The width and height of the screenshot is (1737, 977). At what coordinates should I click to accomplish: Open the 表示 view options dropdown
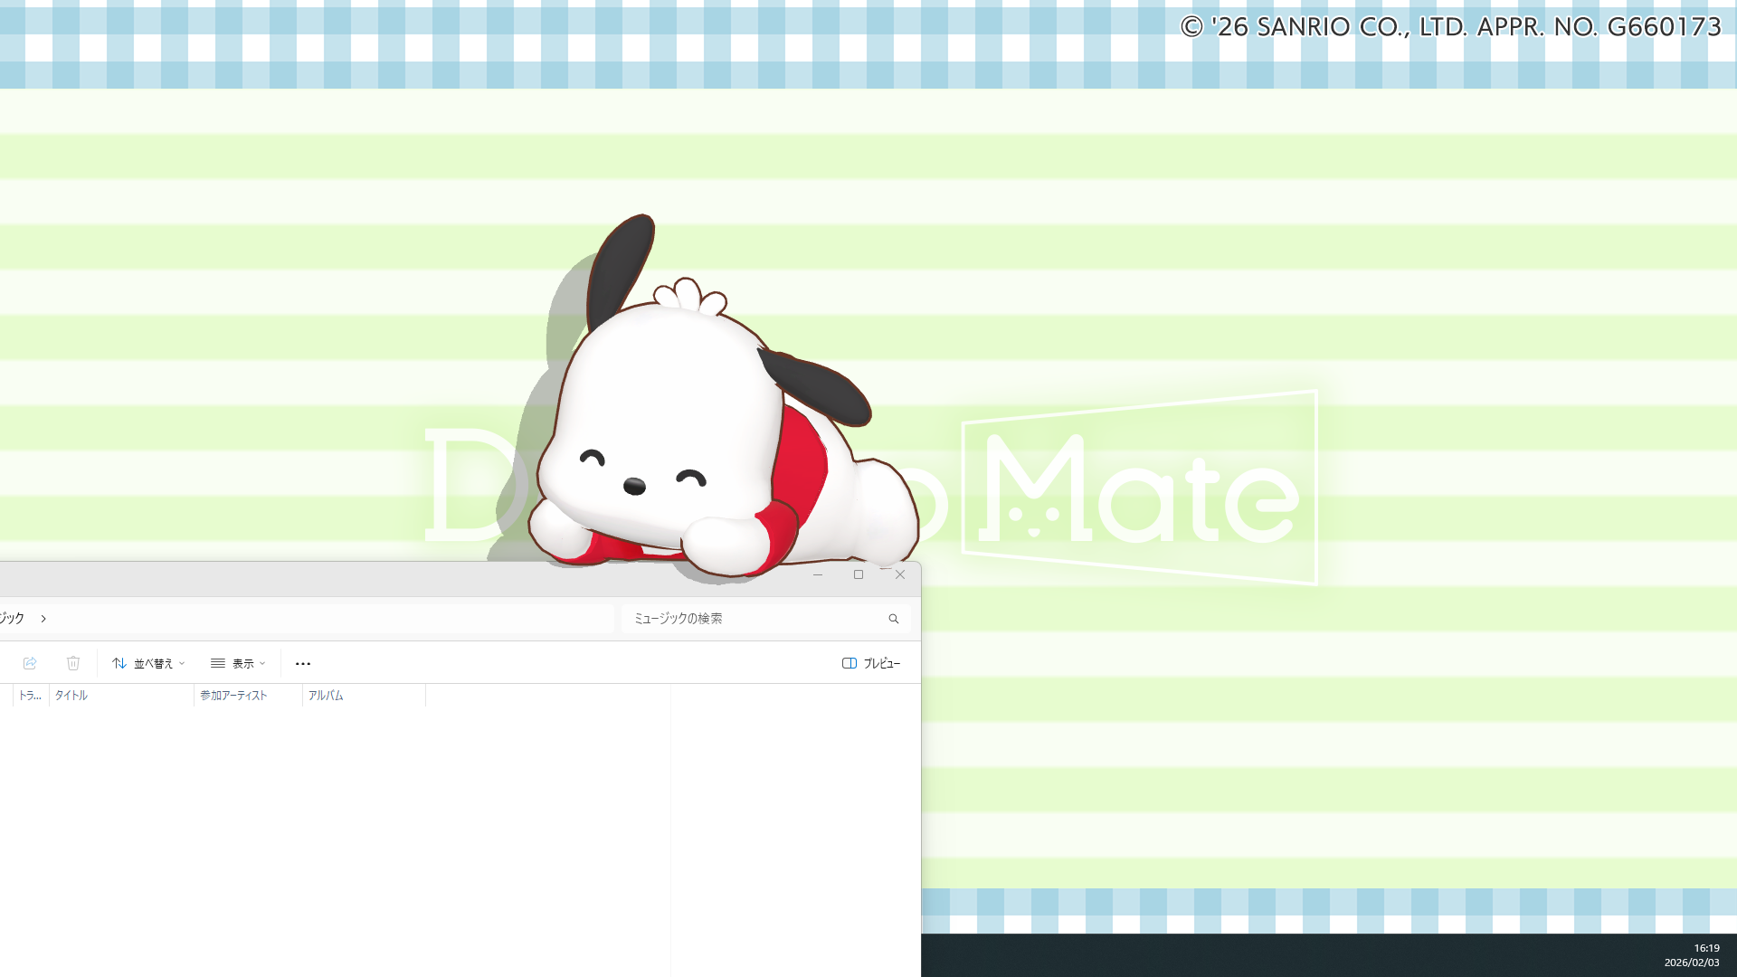[x=242, y=663]
